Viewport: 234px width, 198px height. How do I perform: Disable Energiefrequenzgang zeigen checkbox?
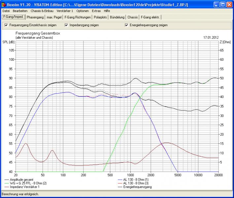pos(126,25)
